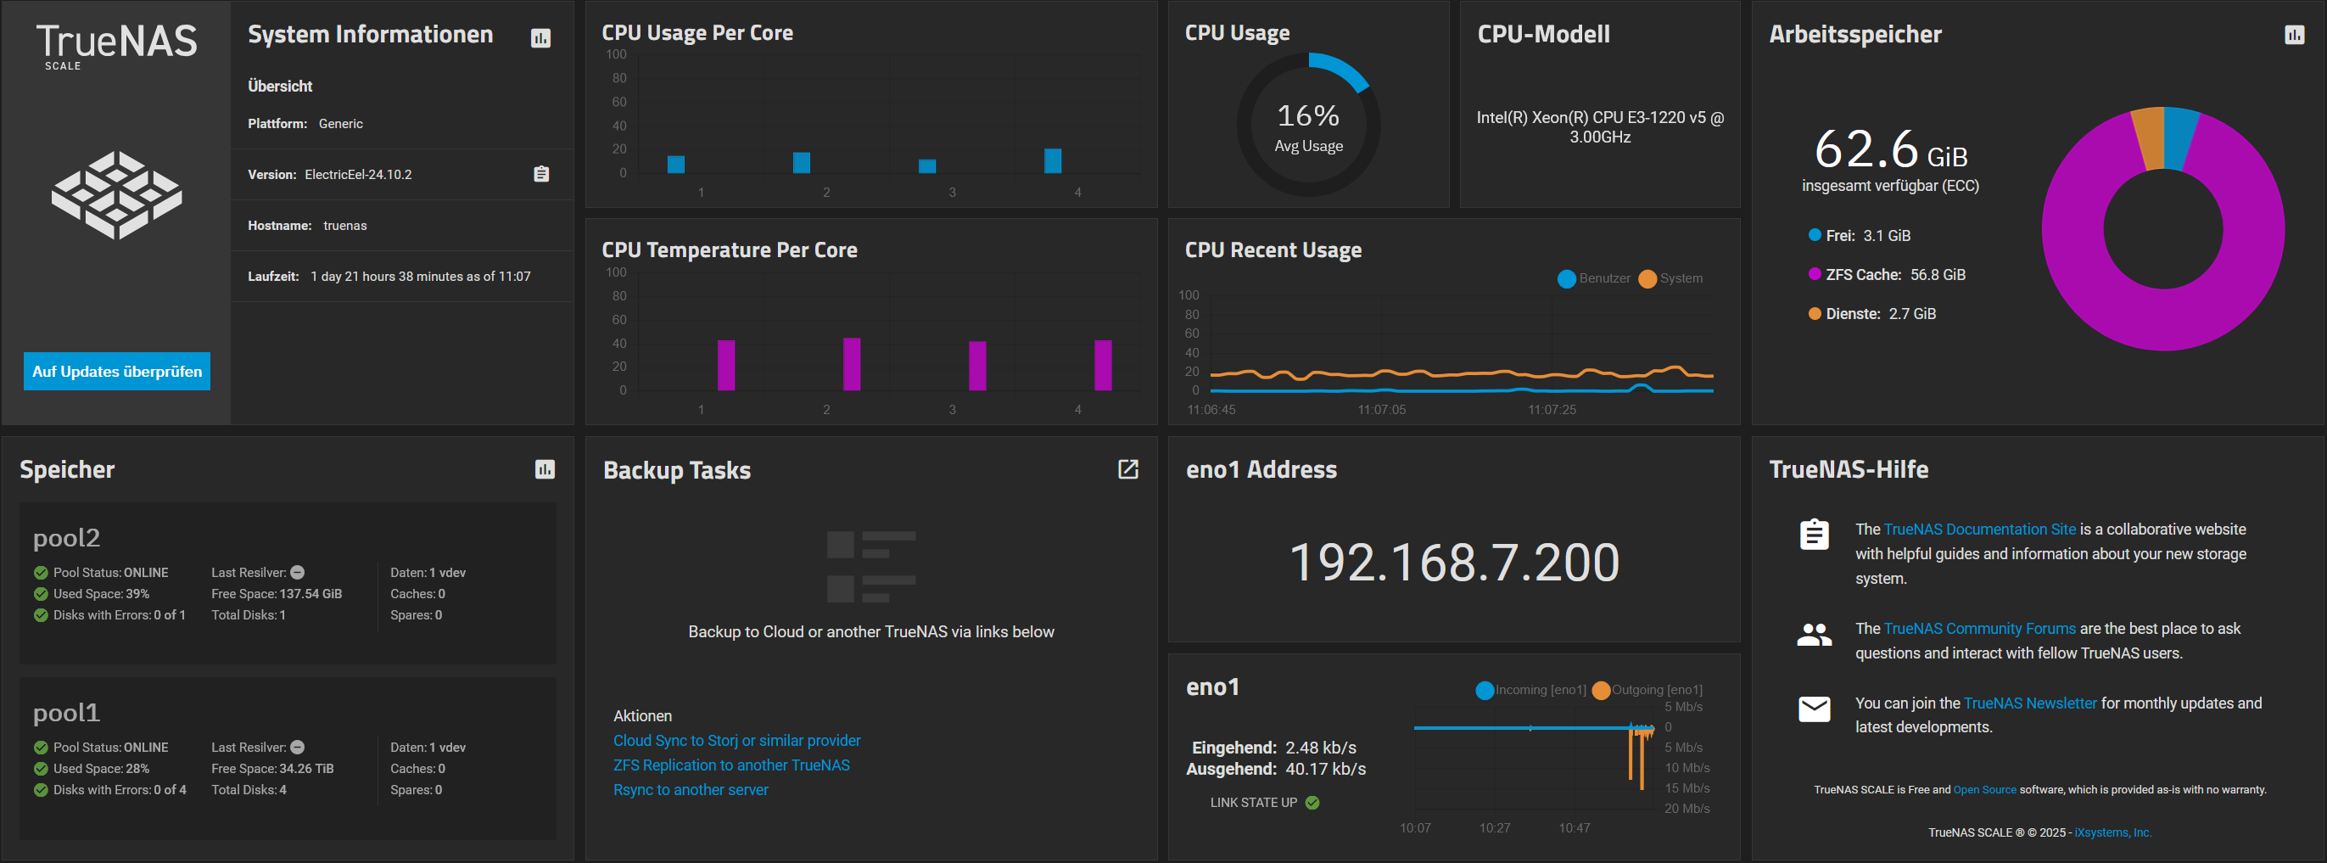
Task: Click documentation clipboard icon in TrueNAS-Hilfe
Action: pyautogui.click(x=1813, y=534)
